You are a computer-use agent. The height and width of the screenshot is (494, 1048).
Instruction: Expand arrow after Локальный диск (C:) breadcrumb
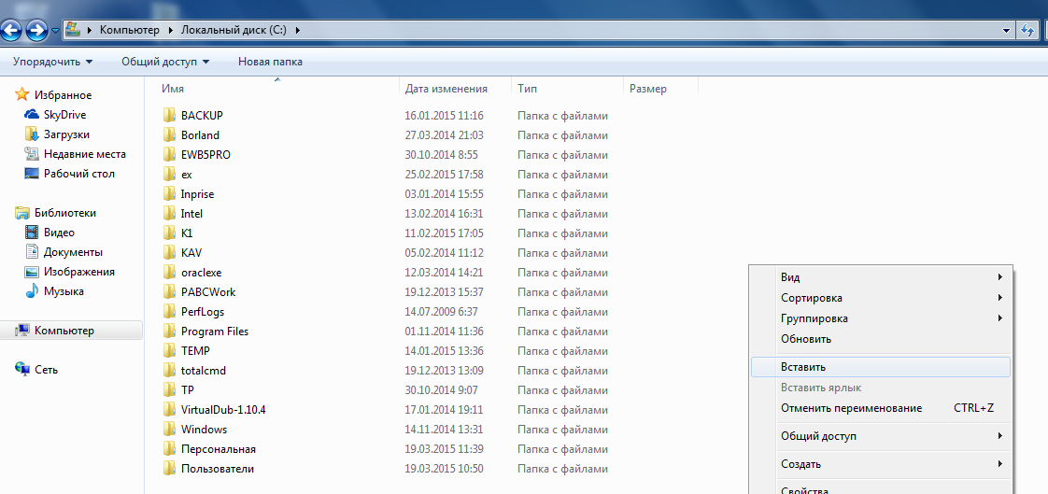[x=298, y=29]
